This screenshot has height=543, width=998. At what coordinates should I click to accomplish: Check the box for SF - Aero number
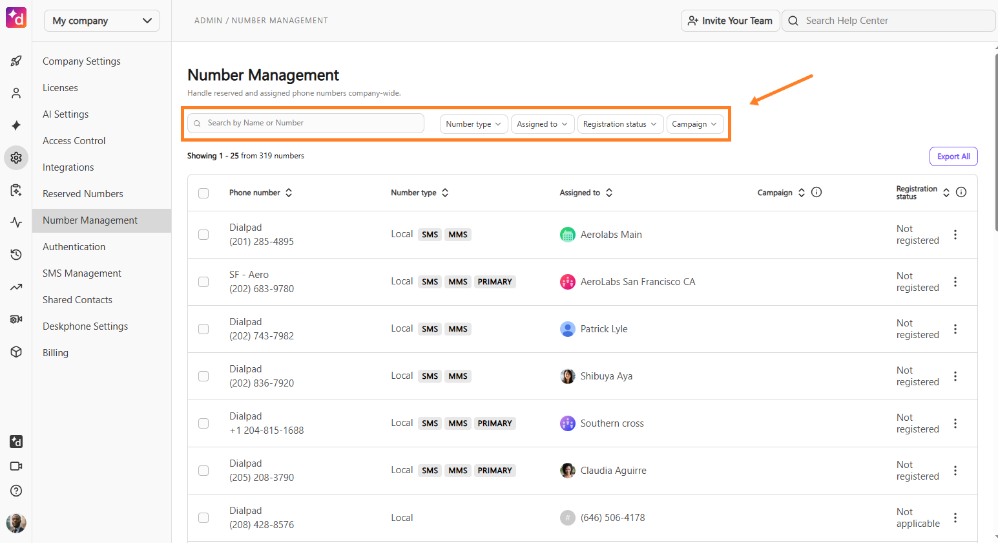coord(203,282)
